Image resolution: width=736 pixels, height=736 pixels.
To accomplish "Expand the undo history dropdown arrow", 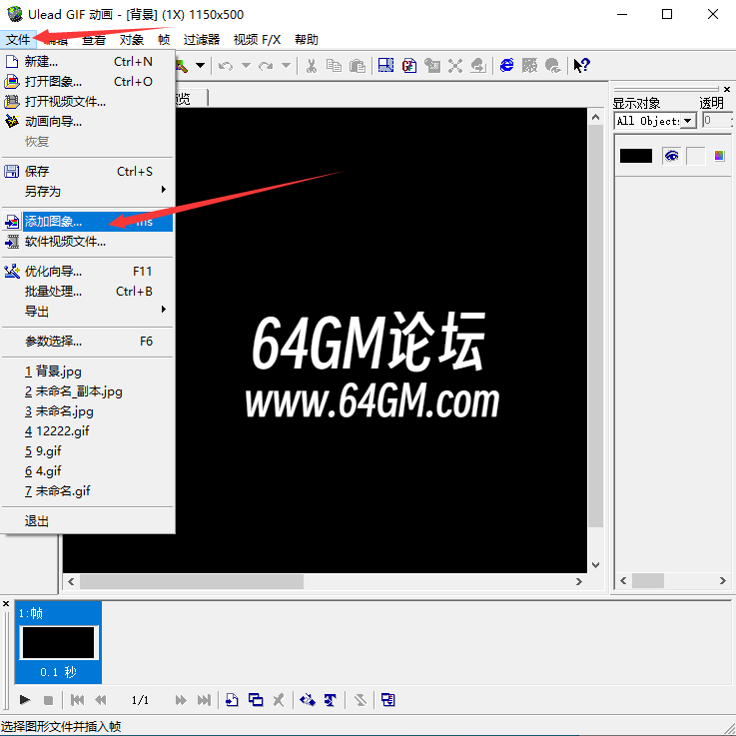I will (x=246, y=66).
